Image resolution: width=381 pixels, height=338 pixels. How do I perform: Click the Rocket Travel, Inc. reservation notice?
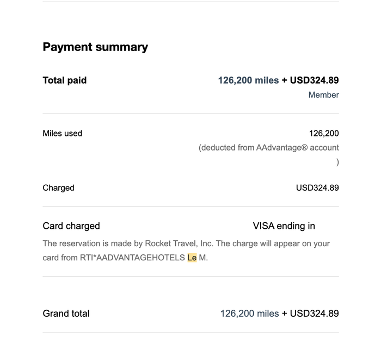(186, 251)
